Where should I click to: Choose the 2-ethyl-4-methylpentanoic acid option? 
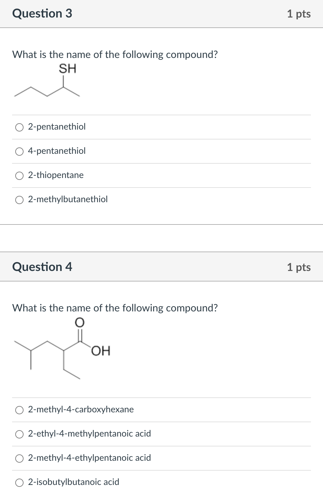pyautogui.click(x=19, y=434)
